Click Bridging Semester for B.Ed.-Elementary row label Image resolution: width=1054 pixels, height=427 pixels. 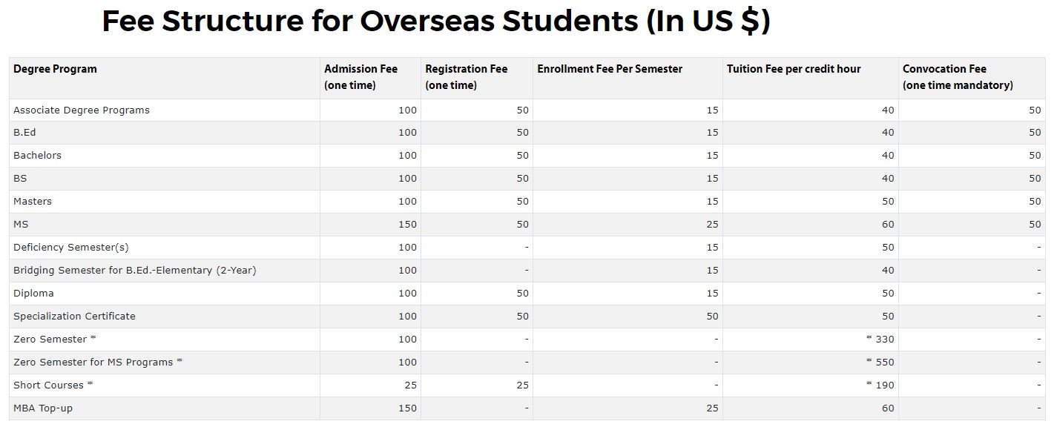point(134,271)
